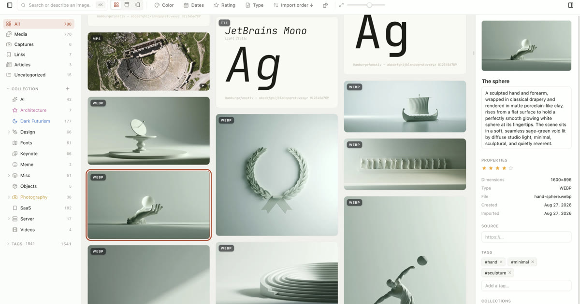Click the Keynote collection icon
Image resolution: width=580 pixels, height=304 pixels.
click(x=15, y=153)
